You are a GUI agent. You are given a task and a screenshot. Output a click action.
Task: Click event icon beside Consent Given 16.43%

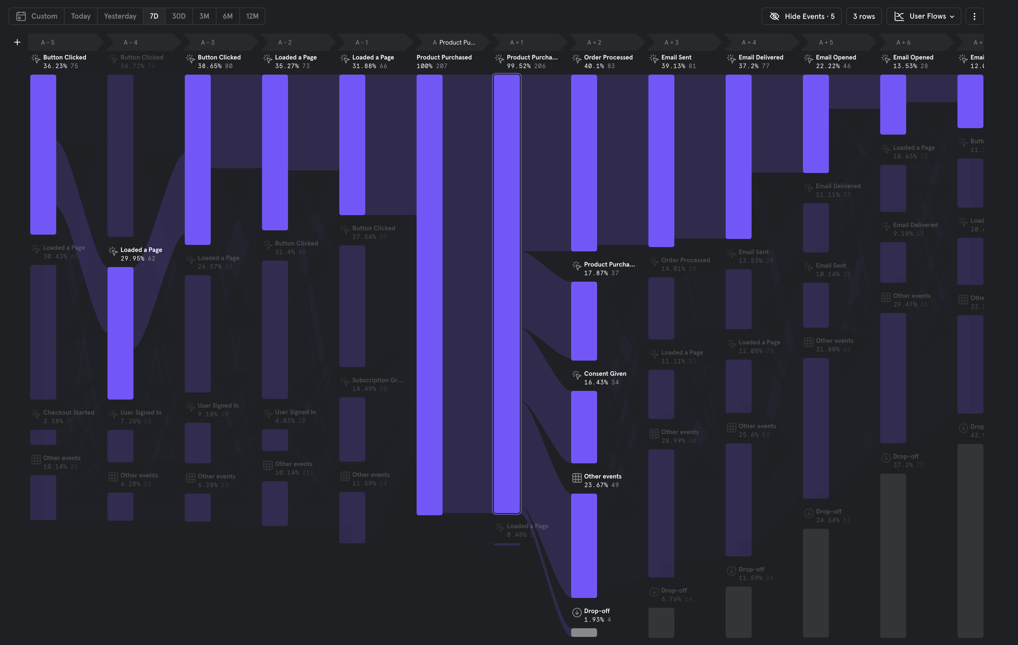coord(577,375)
